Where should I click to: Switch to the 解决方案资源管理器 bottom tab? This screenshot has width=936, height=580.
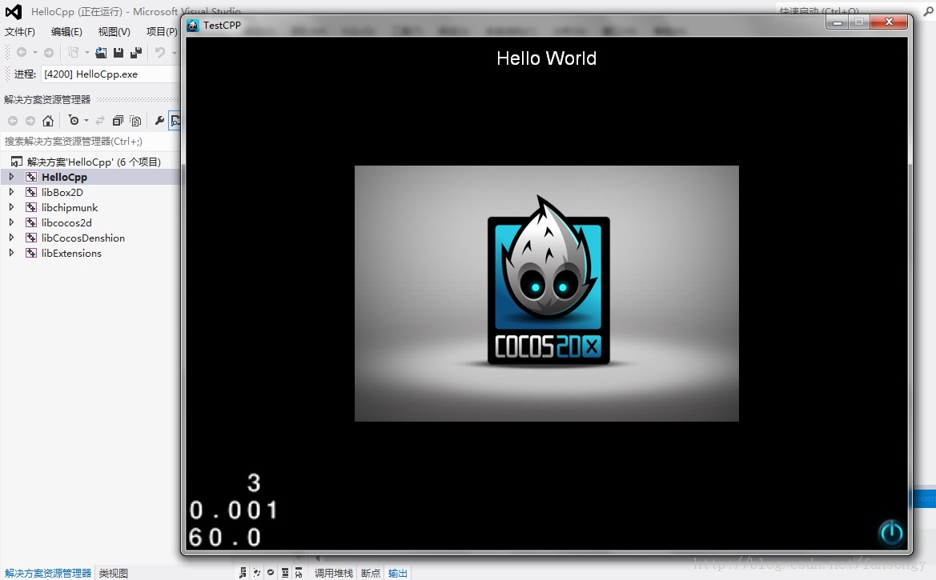coord(48,573)
